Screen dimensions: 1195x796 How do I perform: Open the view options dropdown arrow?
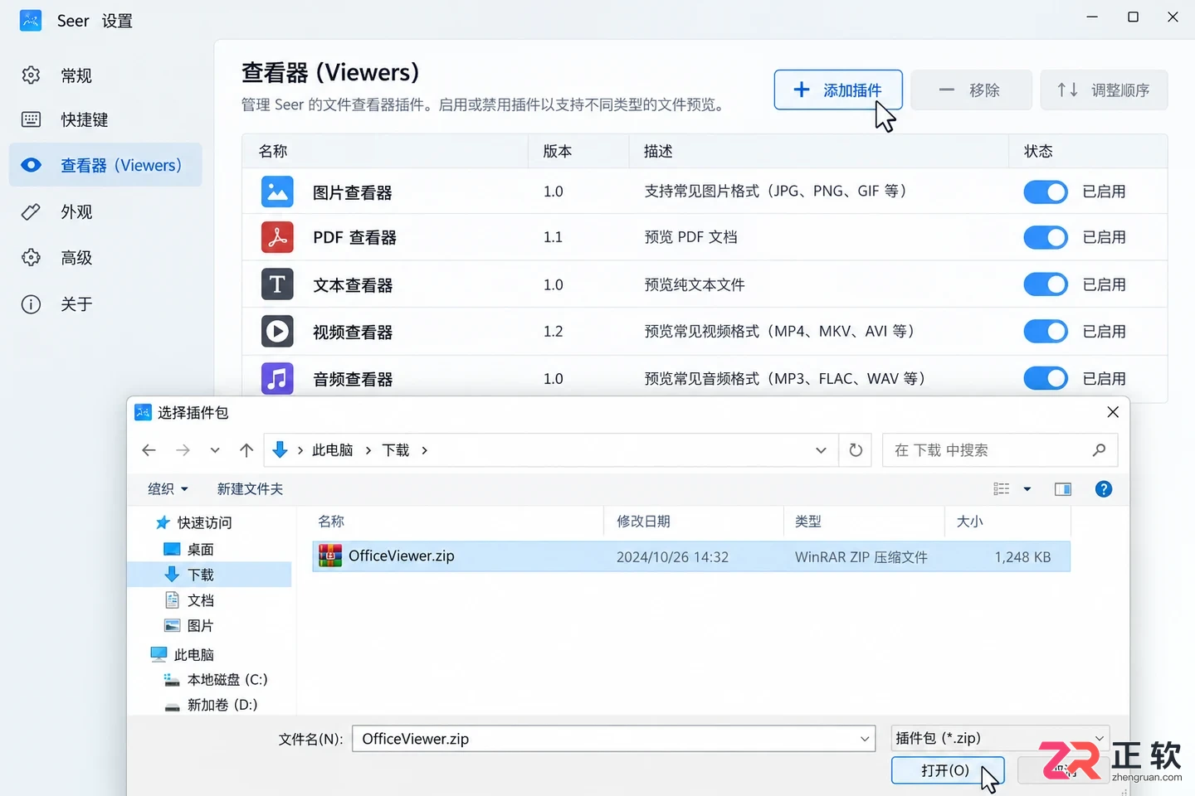1027,489
